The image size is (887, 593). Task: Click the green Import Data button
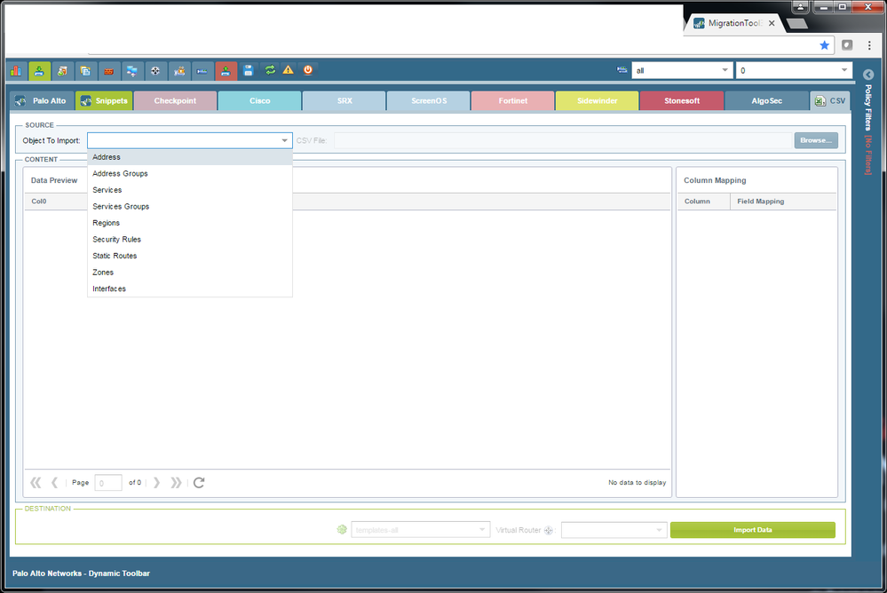click(752, 529)
